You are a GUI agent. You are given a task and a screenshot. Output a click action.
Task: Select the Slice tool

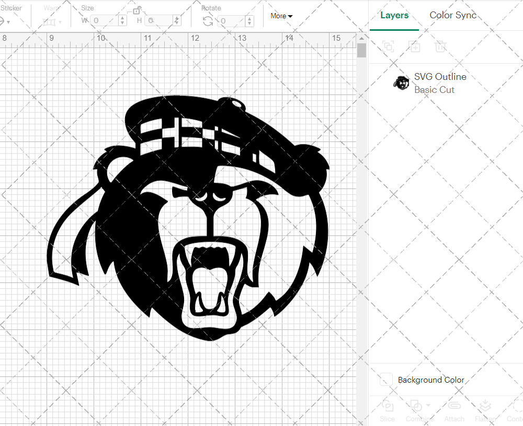[x=387, y=410]
